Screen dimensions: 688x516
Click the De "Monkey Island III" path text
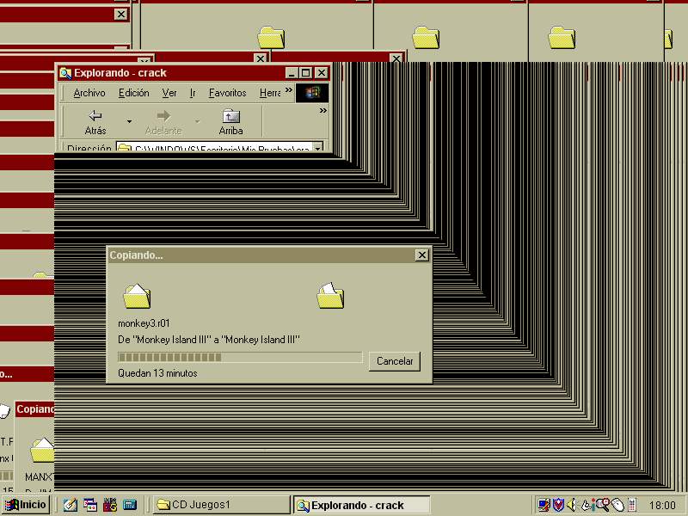coord(209,340)
